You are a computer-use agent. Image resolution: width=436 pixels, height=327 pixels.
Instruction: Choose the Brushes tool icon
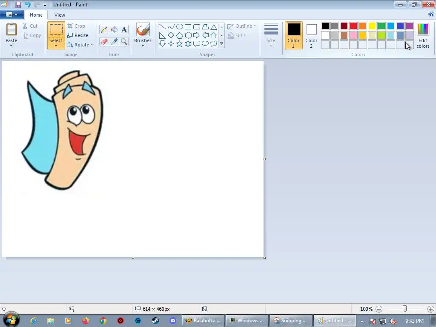point(143,29)
